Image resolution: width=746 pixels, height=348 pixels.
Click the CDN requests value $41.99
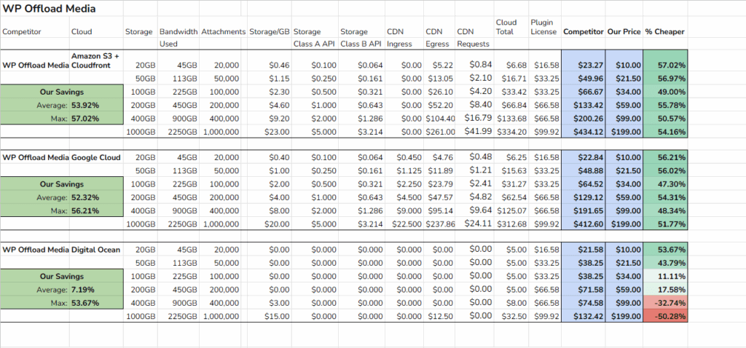475,133
